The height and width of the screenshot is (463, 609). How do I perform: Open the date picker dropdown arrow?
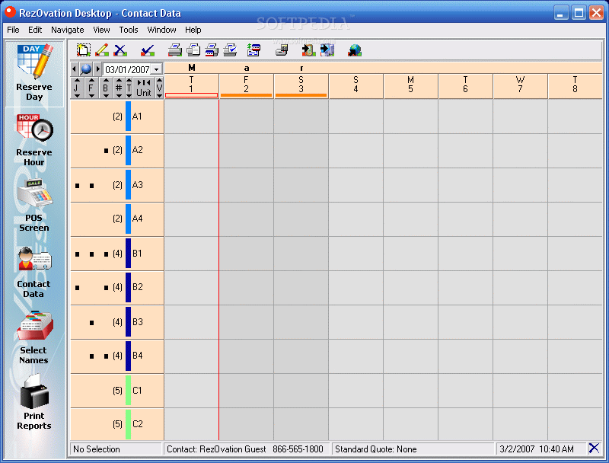(156, 69)
